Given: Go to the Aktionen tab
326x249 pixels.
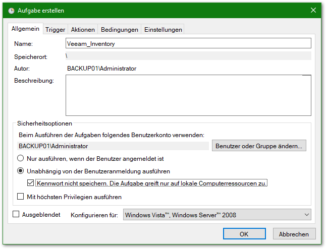Looking at the screenshot, I should [x=83, y=30].
